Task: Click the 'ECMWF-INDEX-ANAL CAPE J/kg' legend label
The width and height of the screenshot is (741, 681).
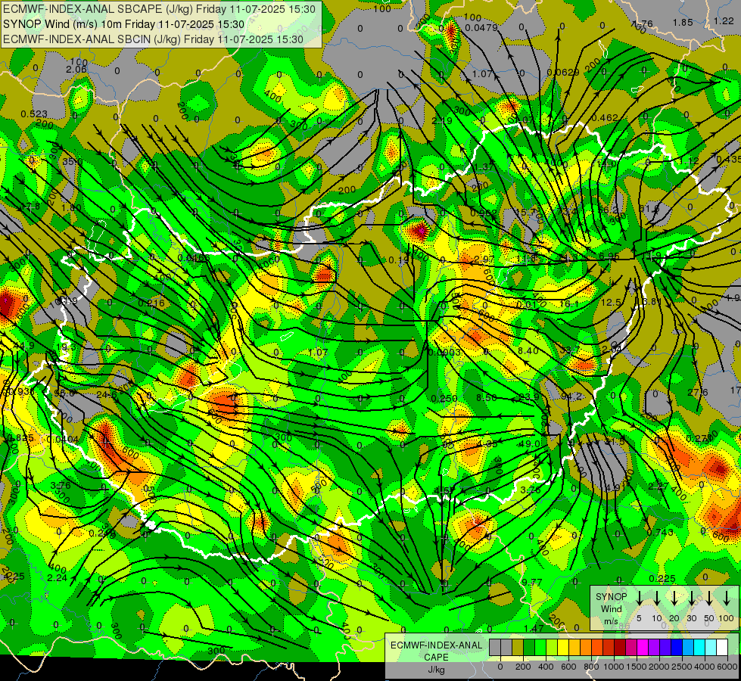Action: tap(436, 657)
